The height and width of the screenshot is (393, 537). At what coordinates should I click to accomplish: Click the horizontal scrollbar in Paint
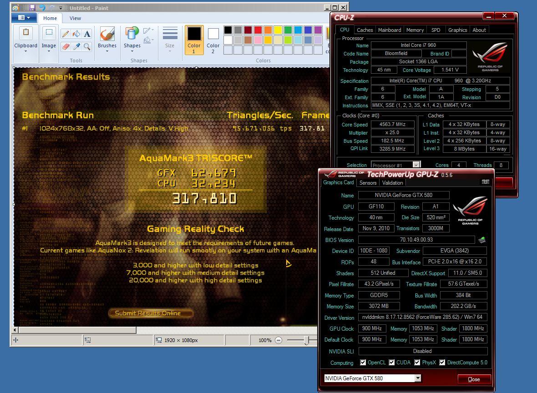coord(77,330)
